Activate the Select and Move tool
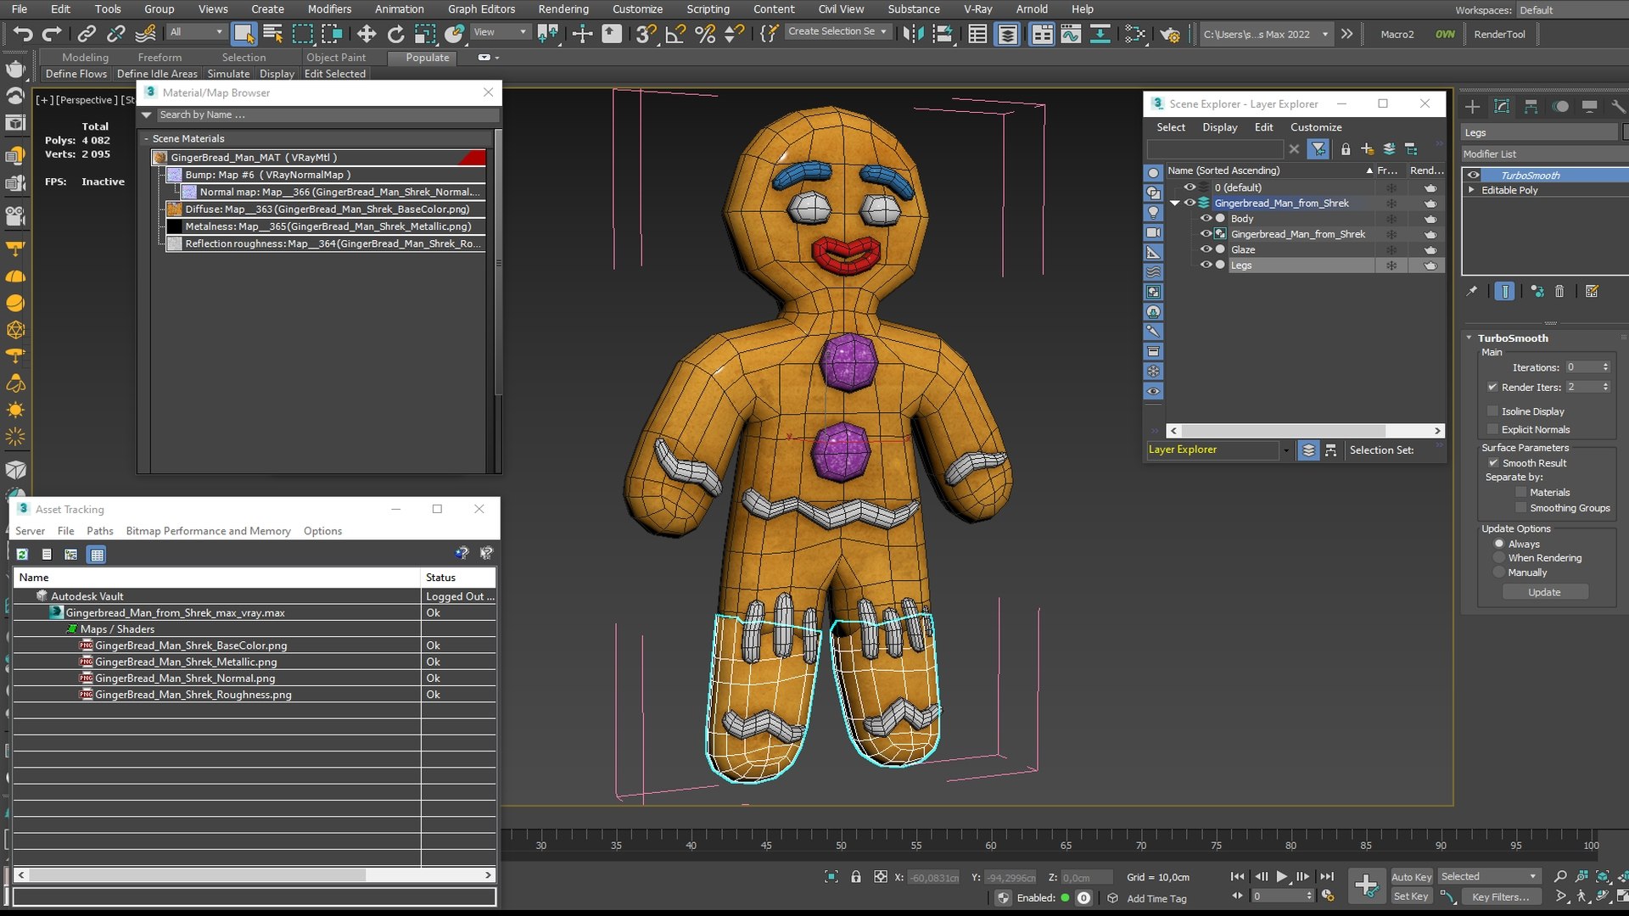 pos(367,34)
